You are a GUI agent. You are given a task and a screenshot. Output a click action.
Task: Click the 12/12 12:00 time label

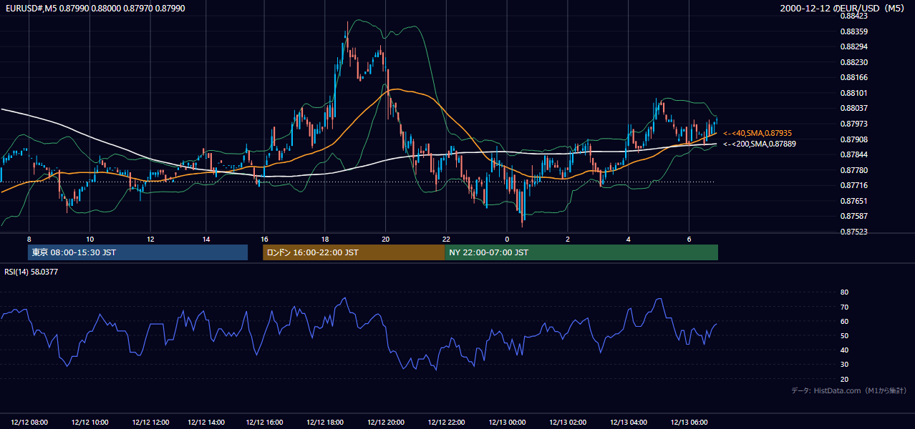(x=150, y=423)
